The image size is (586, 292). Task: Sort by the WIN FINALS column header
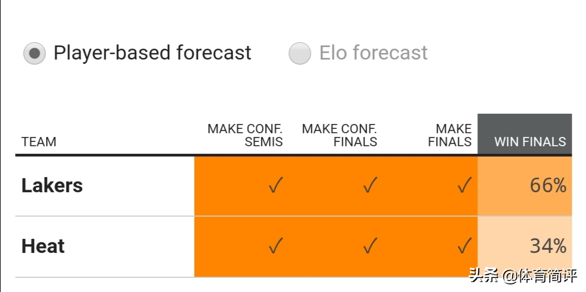point(530,142)
